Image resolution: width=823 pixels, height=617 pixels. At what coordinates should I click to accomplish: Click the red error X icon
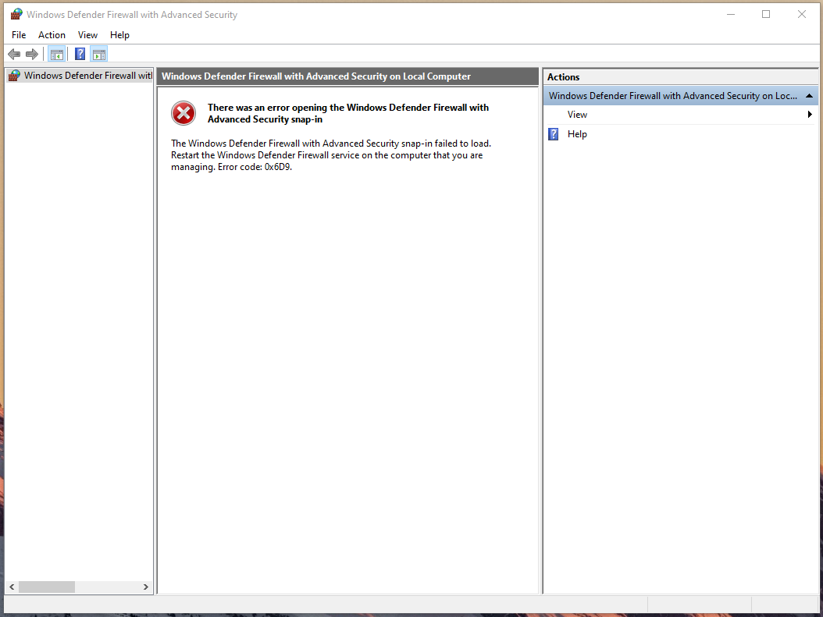(183, 113)
